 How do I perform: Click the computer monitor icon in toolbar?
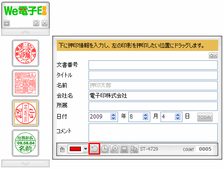[x=124, y=149]
